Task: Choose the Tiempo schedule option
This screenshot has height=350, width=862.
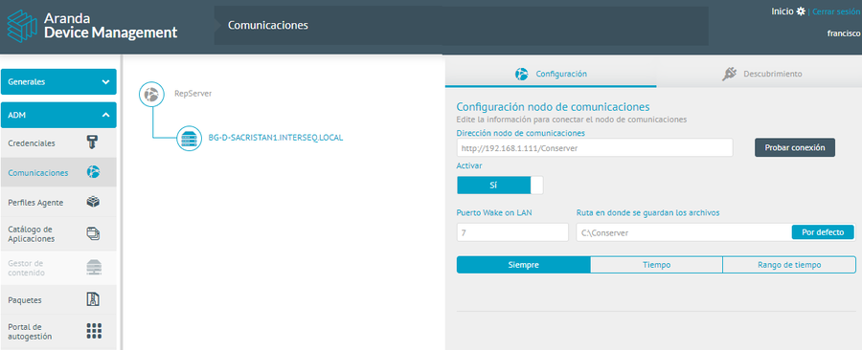Action: coord(656,265)
